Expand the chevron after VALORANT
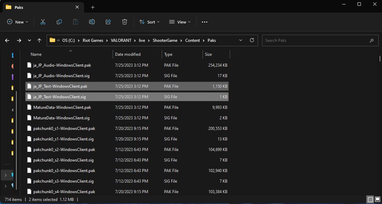 coord(135,40)
